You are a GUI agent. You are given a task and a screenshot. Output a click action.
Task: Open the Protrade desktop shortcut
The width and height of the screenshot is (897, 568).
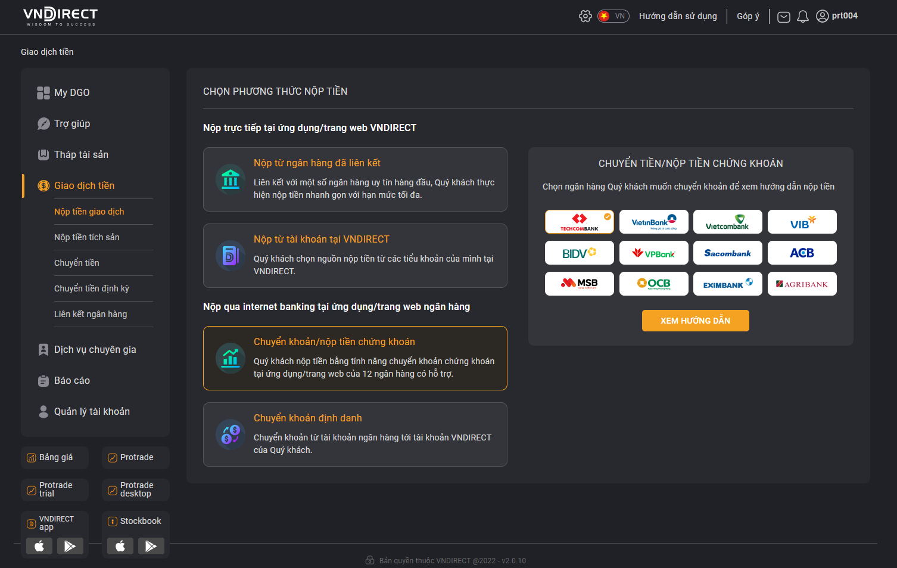pyautogui.click(x=136, y=490)
